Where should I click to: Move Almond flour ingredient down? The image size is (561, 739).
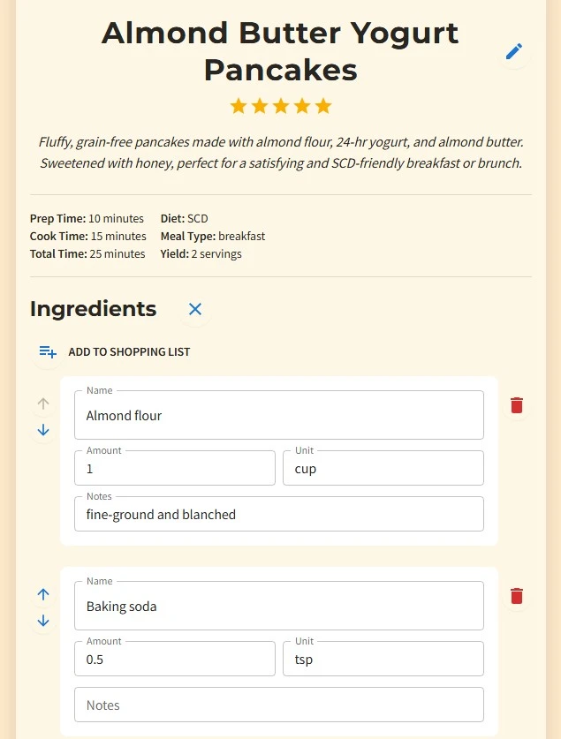click(43, 430)
